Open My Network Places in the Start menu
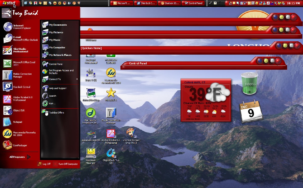303x188 pixels. coord(60,55)
